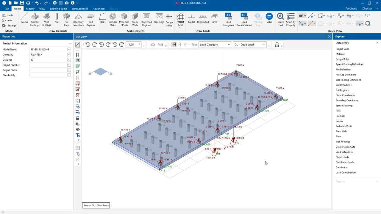The height and width of the screenshot is (214, 381).
Task: Choose the Openings slab tool
Action: point(159,19)
